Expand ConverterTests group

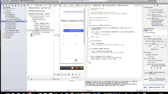tap(3, 34)
